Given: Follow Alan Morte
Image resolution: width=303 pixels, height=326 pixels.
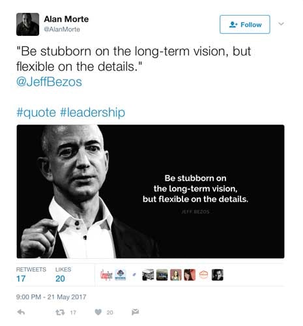Looking at the screenshot, I should click(x=245, y=24).
